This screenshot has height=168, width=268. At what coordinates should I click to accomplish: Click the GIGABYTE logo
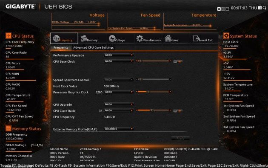tap(21, 6)
